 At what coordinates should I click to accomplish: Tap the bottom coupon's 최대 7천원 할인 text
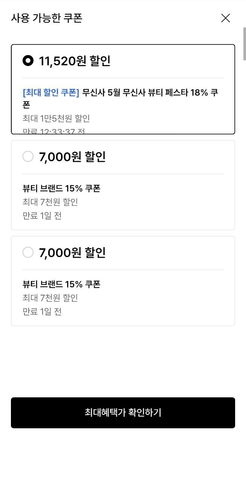point(50,298)
